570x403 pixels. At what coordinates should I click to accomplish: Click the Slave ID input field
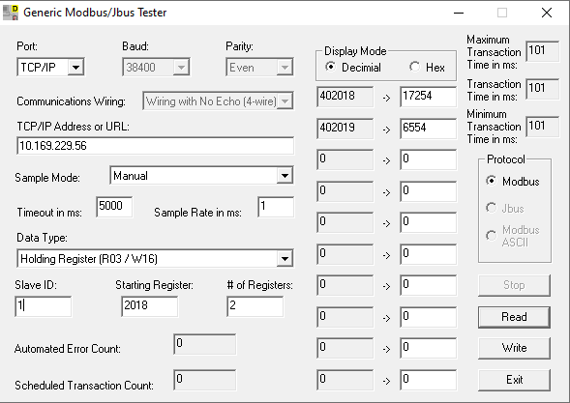point(44,306)
